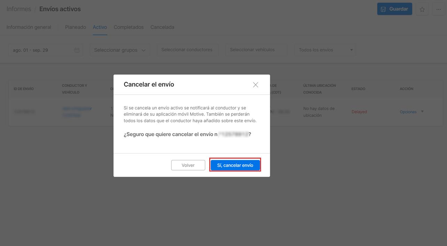The height and width of the screenshot is (246, 447).
Task: Open the three-dots more options menu
Action: click(x=438, y=9)
